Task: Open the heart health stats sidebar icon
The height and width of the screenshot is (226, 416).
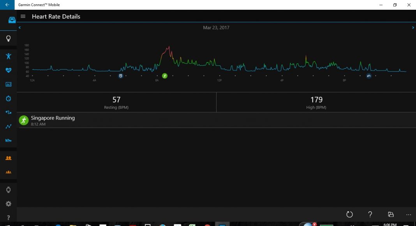Action: [x=9, y=70]
